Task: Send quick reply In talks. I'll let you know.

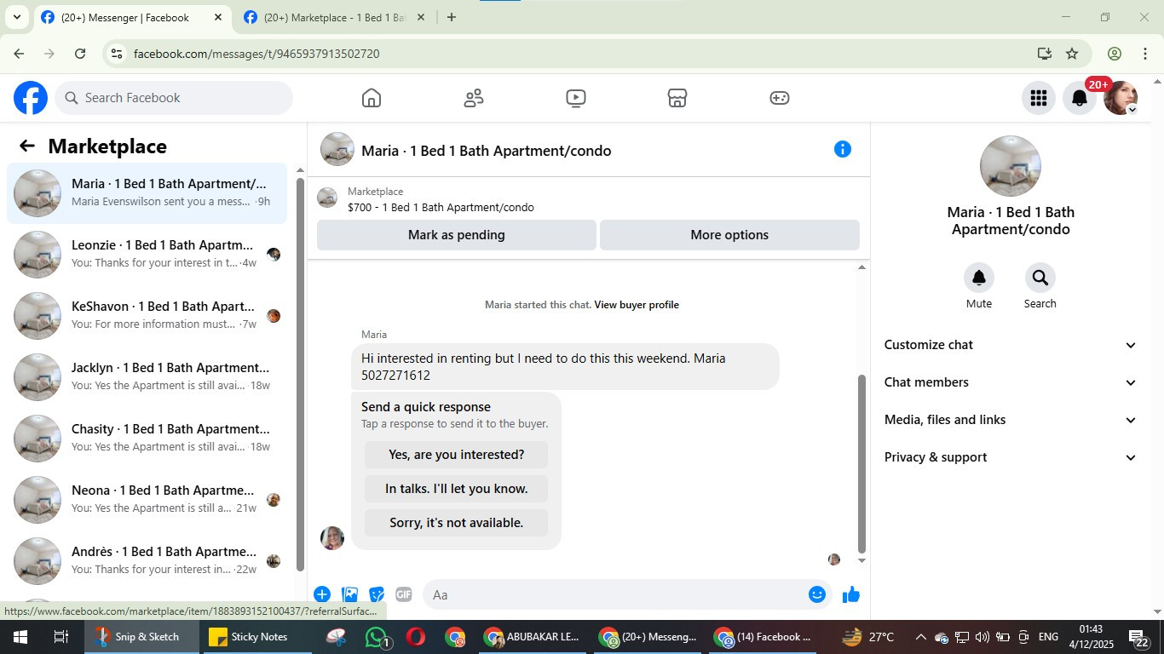Action: coord(457,489)
